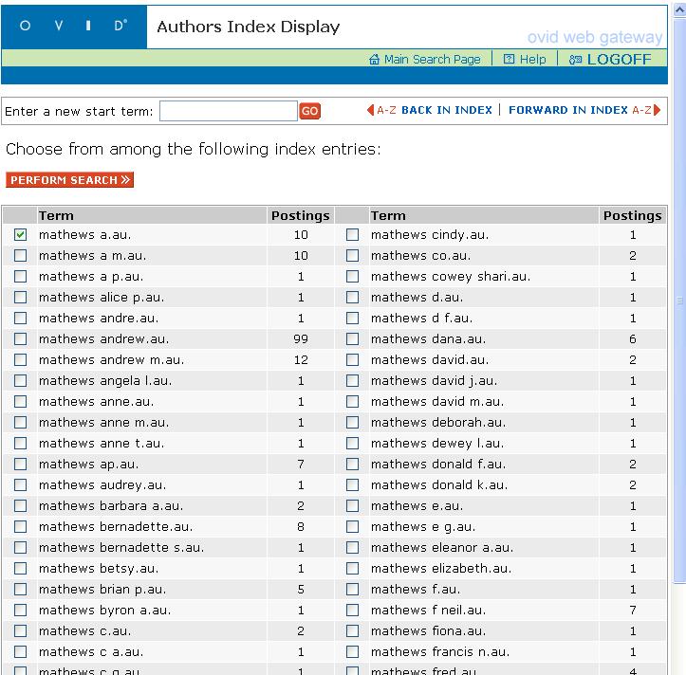
Task: Focus the new start term input field
Action: click(229, 111)
